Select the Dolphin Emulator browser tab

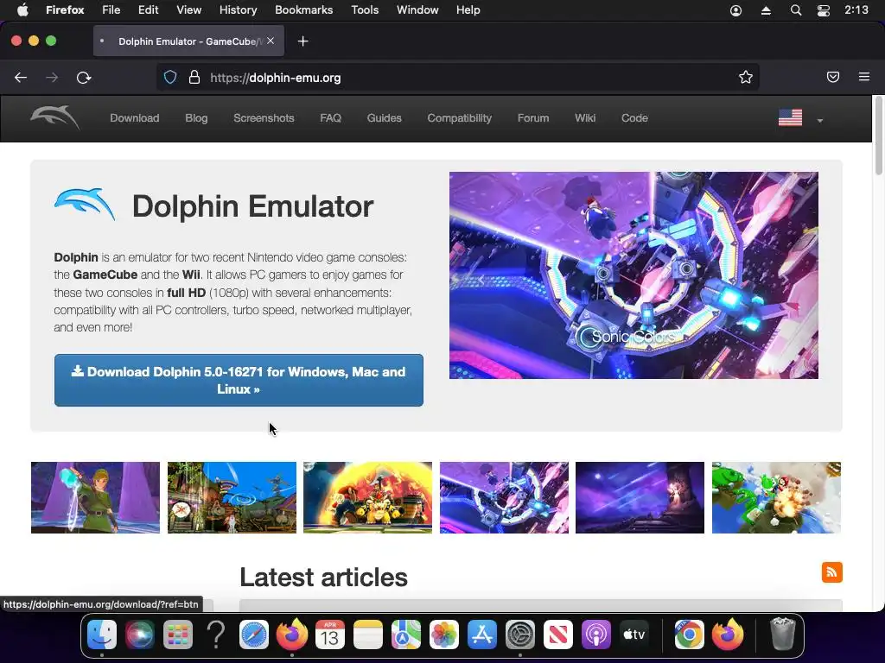pyautogui.click(x=188, y=41)
